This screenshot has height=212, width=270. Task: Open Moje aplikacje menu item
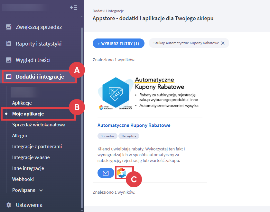[28, 114]
